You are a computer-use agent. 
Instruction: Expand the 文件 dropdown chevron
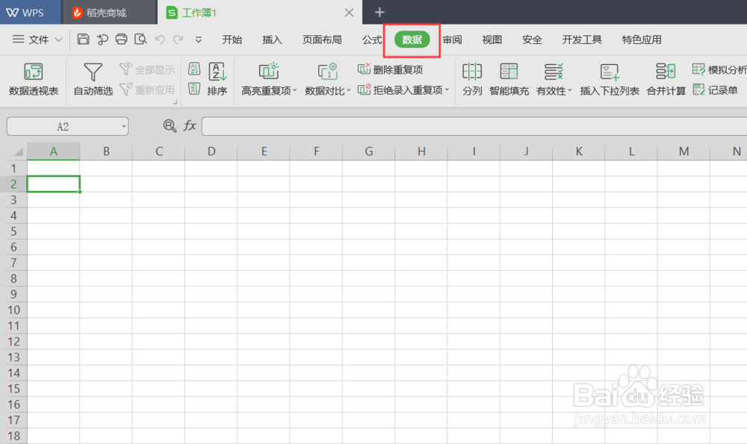tap(58, 40)
